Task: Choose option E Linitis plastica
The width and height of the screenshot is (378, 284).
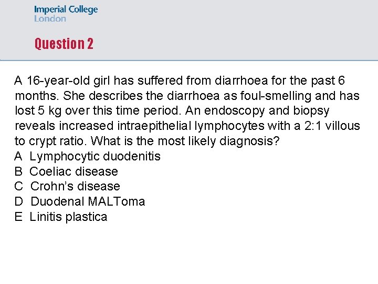Action: [68, 217]
